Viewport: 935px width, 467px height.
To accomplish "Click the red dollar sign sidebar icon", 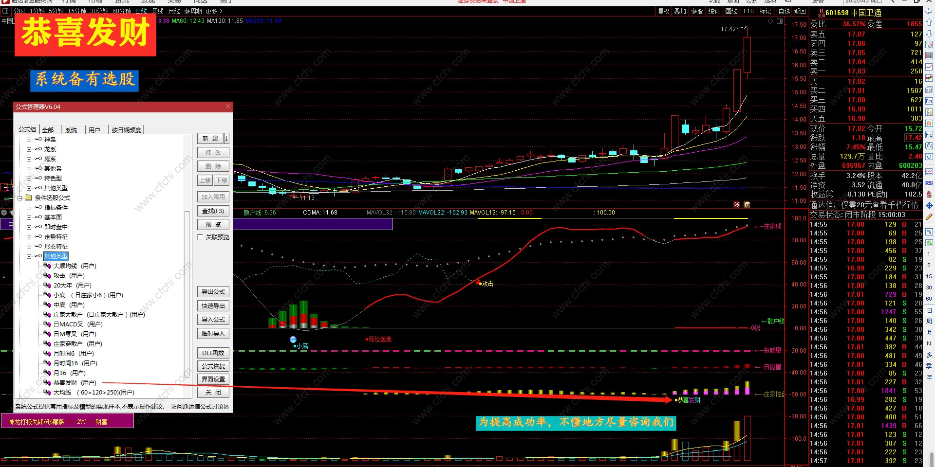I will point(929,194).
